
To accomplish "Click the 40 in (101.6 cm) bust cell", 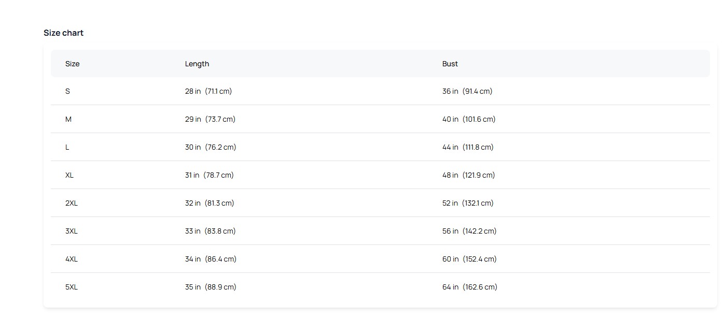I will [469, 119].
